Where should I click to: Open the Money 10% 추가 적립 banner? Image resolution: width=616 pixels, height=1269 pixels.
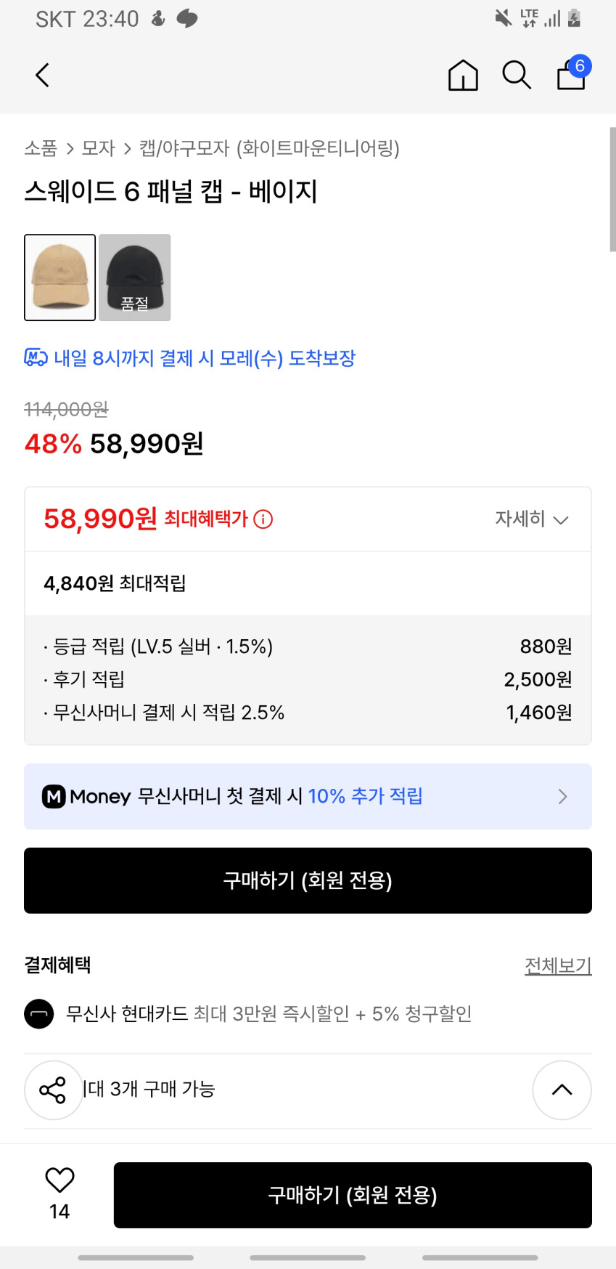point(308,796)
